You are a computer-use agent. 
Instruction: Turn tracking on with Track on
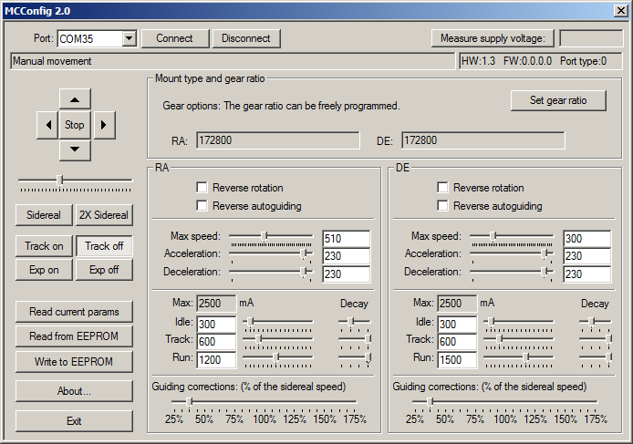tap(44, 246)
